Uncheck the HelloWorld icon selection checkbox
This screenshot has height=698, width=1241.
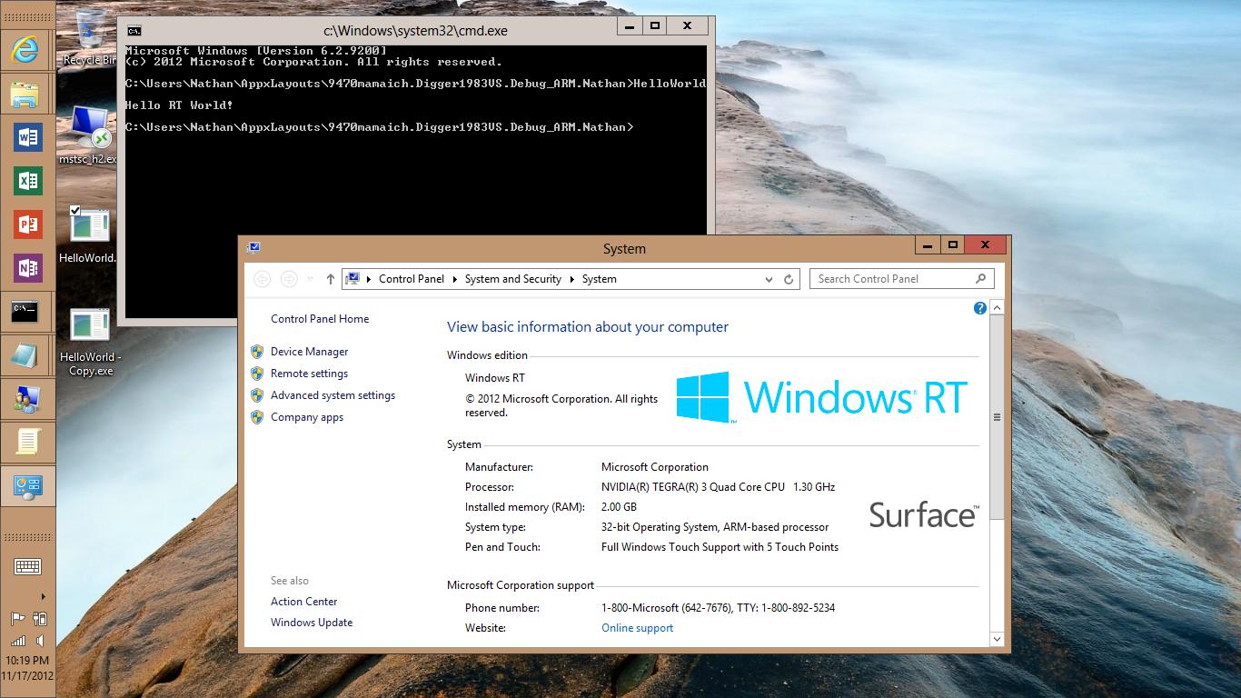[x=75, y=210]
